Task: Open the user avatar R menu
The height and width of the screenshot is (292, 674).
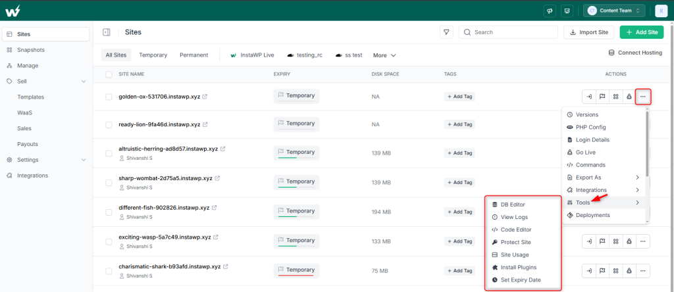Action: coord(661,11)
